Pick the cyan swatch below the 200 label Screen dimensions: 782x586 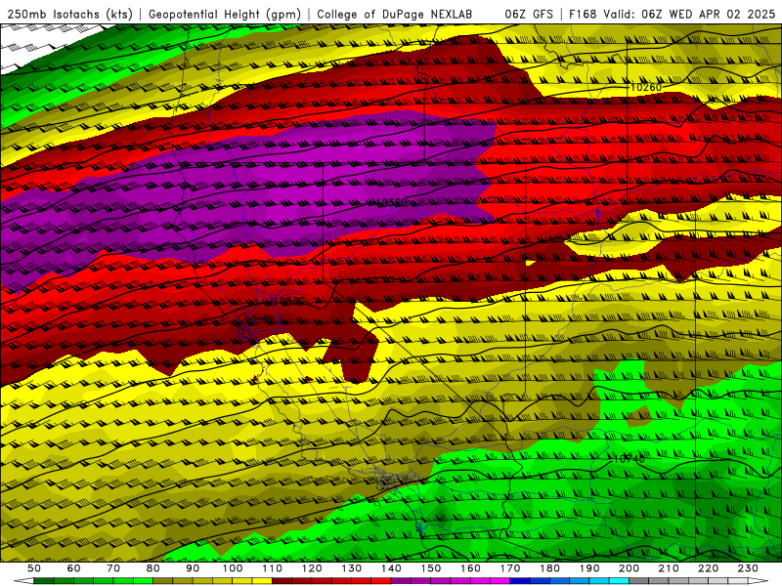(619, 581)
